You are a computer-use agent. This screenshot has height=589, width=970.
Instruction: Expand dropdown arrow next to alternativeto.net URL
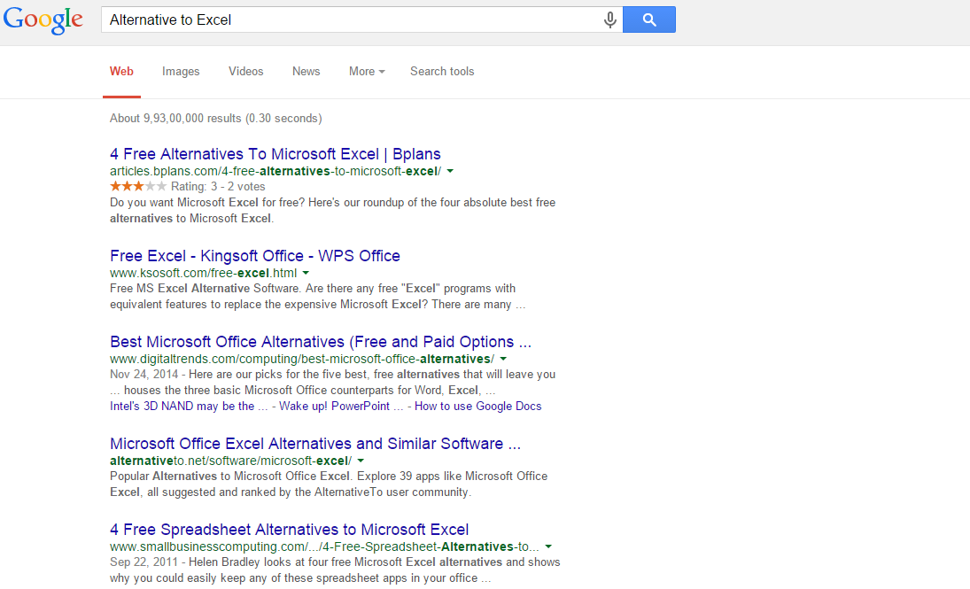[x=361, y=461]
